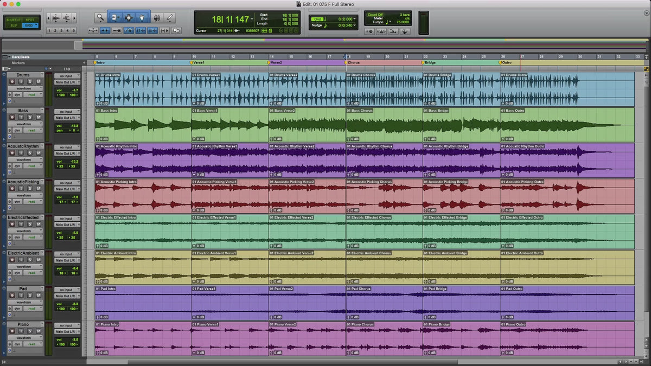This screenshot has width=651, height=366.
Task: Click Drums 'Main Out L/R' output button
Action: (x=67, y=82)
